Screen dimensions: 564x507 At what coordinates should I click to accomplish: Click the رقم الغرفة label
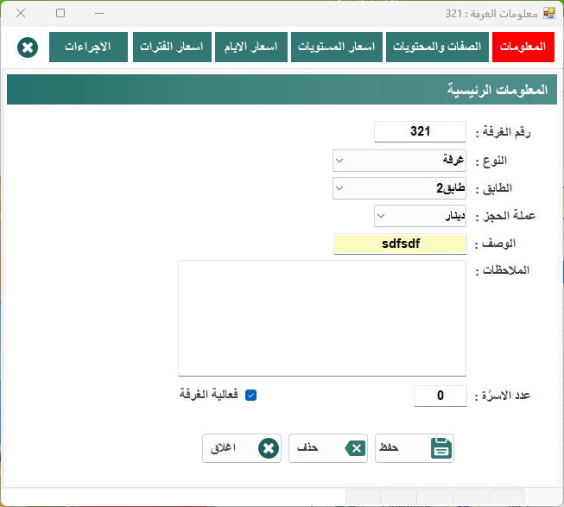504,132
